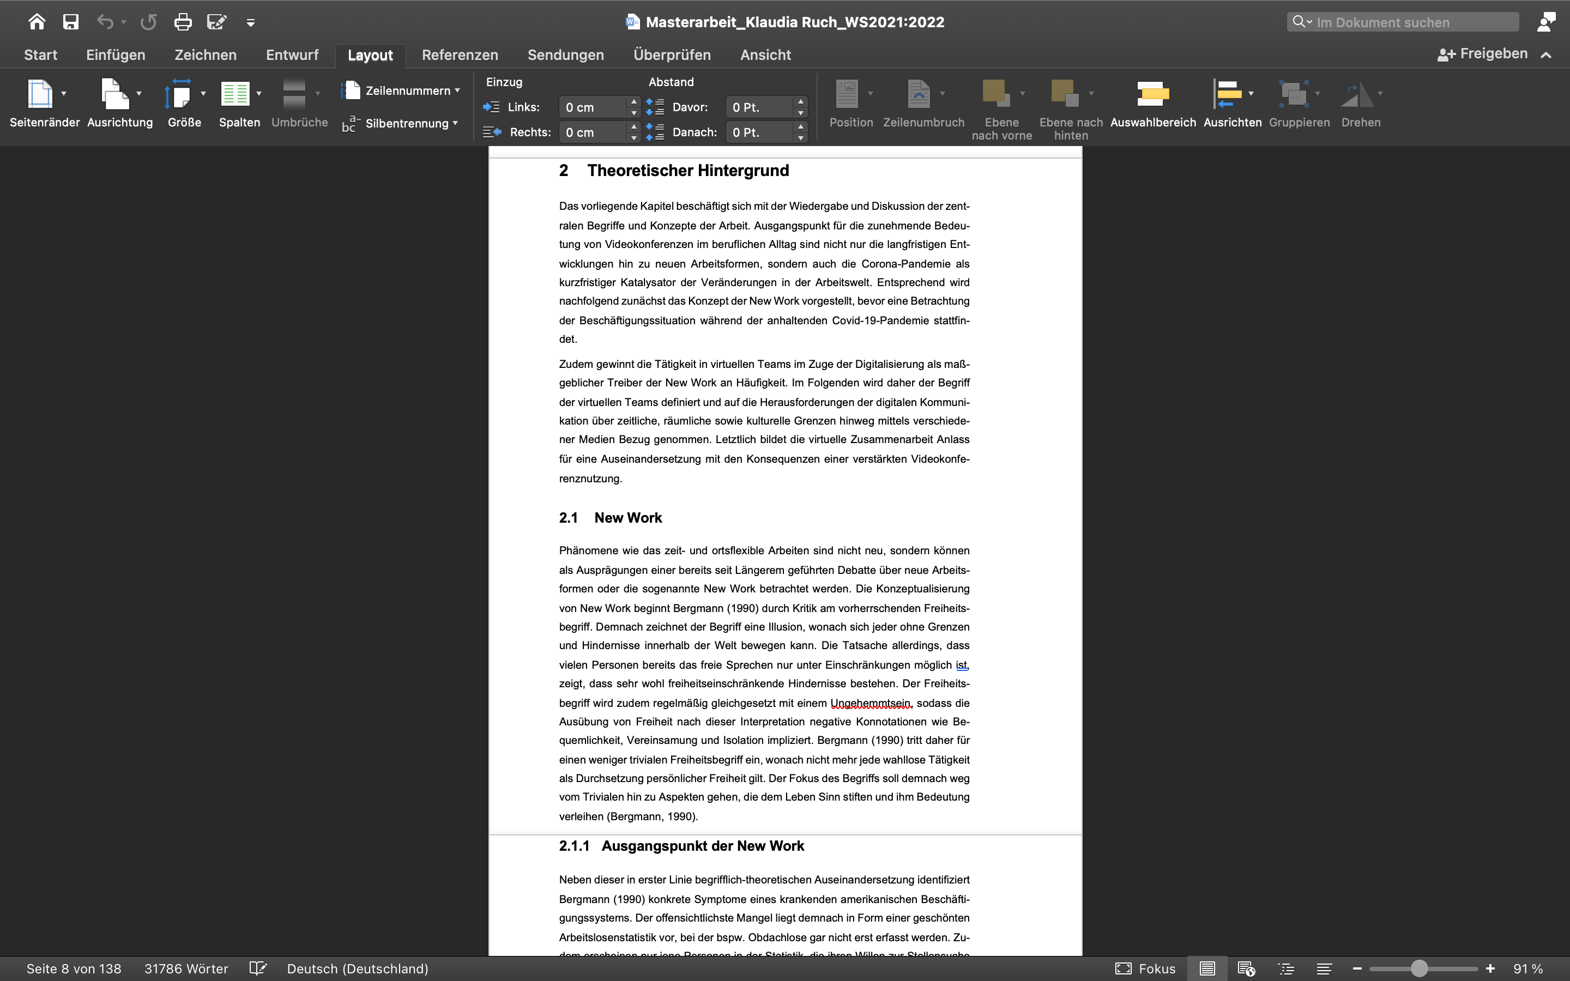Switch to Web Layout view in status bar
The width and height of the screenshot is (1570, 981).
pos(1246,968)
